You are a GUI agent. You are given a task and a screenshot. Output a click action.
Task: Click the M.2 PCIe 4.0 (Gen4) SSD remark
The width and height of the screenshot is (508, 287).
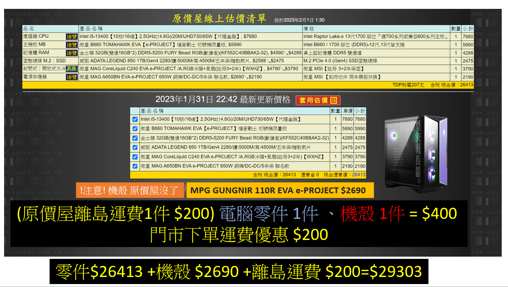(341, 61)
